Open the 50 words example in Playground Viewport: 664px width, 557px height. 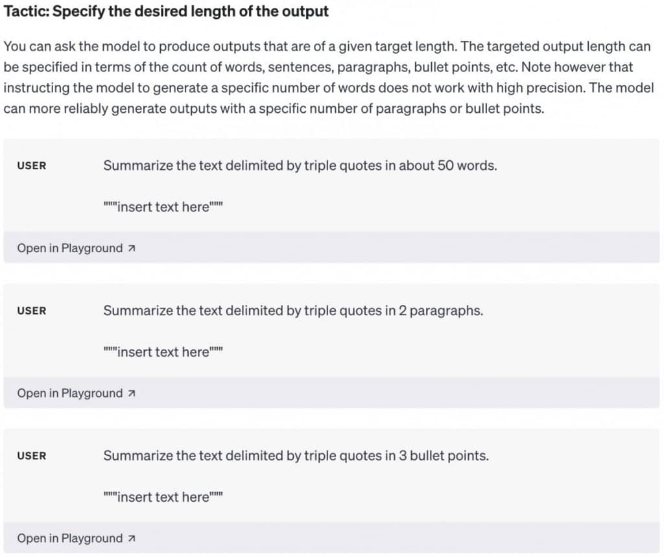(x=77, y=248)
